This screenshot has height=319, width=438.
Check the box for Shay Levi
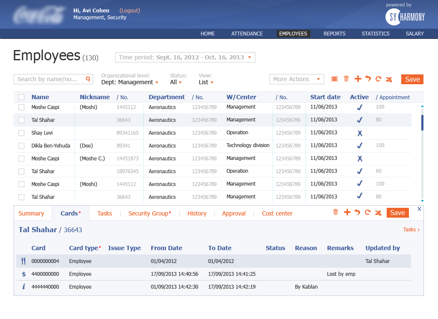tap(21, 133)
